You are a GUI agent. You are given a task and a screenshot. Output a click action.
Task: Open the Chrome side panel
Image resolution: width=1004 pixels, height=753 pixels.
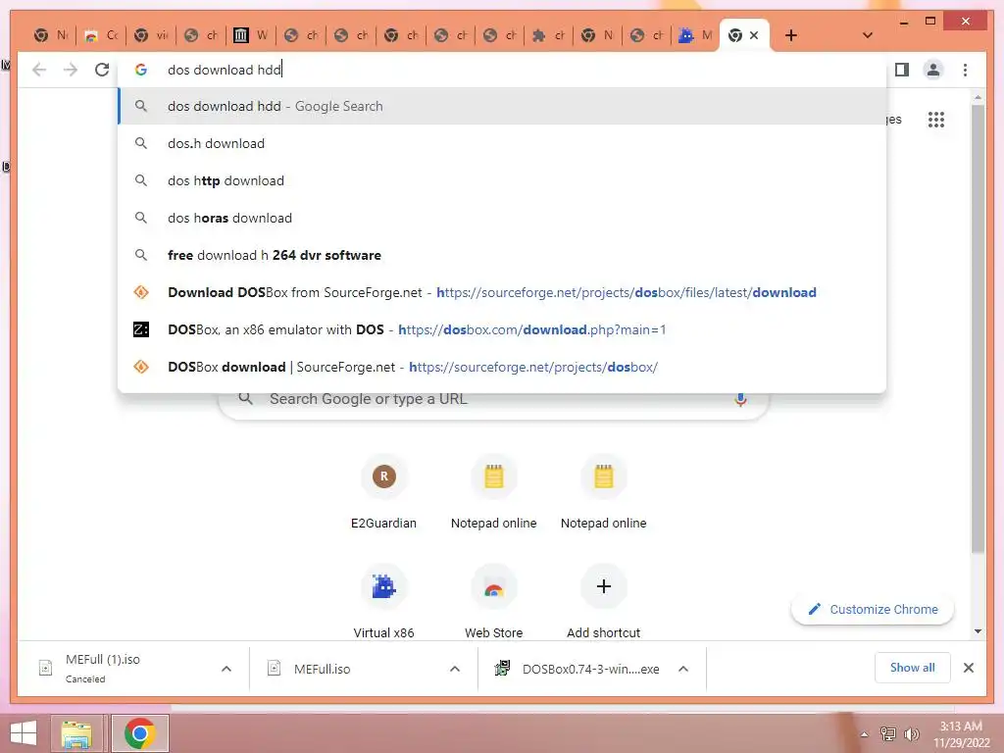[x=902, y=70]
